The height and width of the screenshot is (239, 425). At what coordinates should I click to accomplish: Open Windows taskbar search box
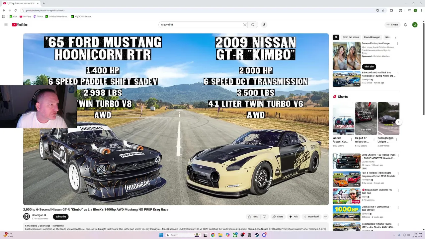click(x=184, y=235)
